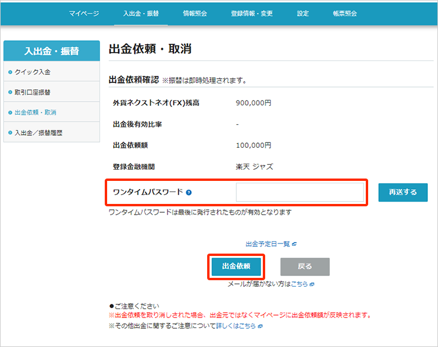Click bullet icon beside 取引口座振替
Image resolution: width=438 pixels, height=347 pixels.
click(x=10, y=92)
